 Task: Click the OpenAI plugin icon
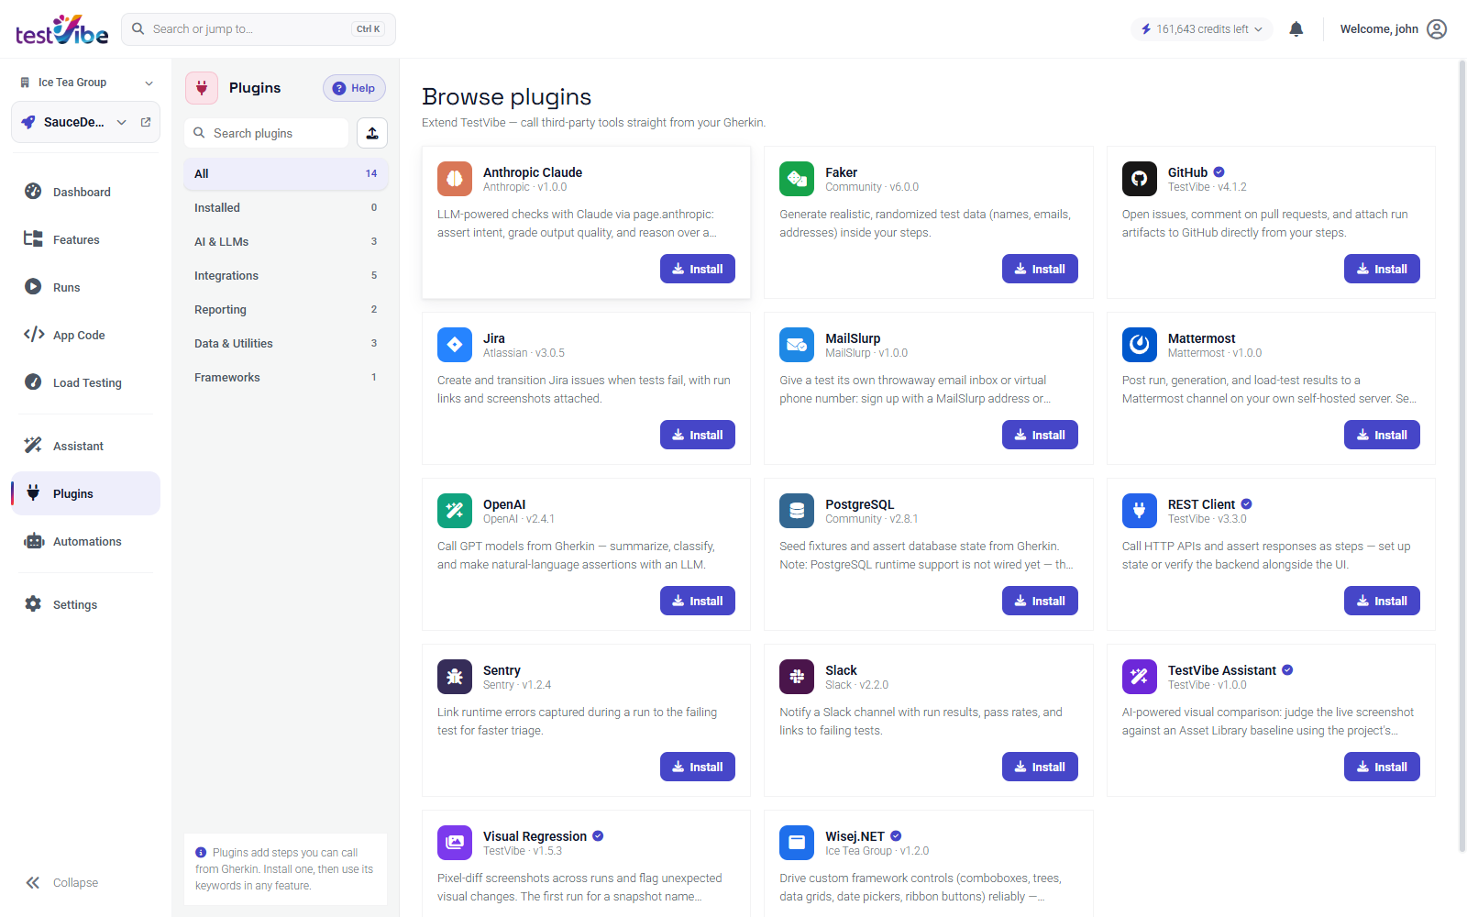(455, 511)
